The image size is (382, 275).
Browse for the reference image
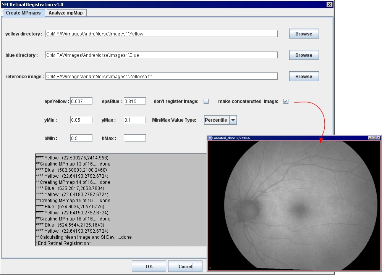point(304,77)
